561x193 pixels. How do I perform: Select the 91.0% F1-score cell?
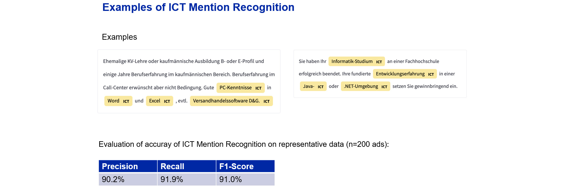point(245,179)
